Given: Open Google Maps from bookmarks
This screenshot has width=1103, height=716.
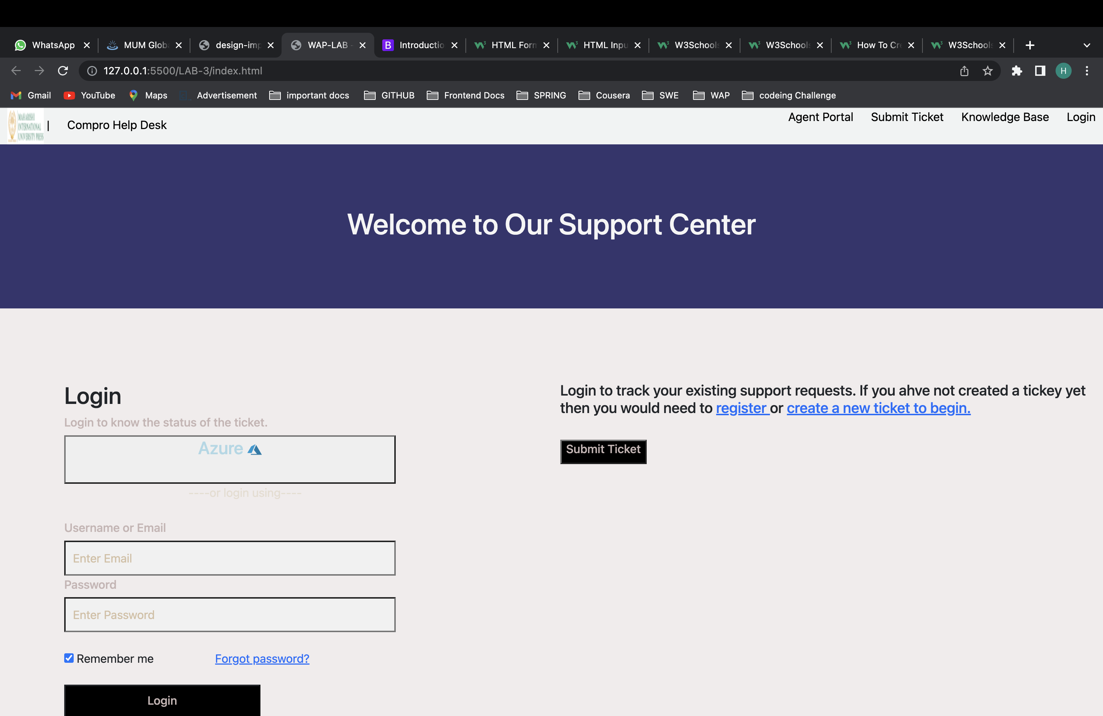Looking at the screenshot, I should (147, 96).
